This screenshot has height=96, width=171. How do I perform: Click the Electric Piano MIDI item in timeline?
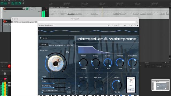tap(109, 13)
